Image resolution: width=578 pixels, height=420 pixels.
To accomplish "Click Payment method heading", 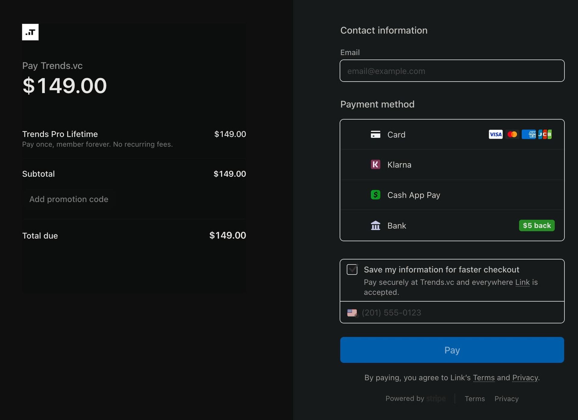I will click(377, 104).
